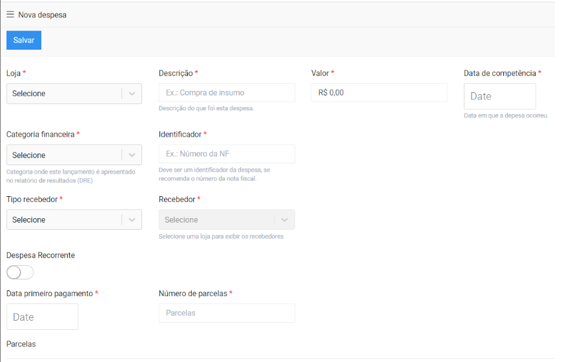Open the Loja Selecione dropdown
This screenshot has width=562, height=362.
pyautogui.click(x=74, y=94)
